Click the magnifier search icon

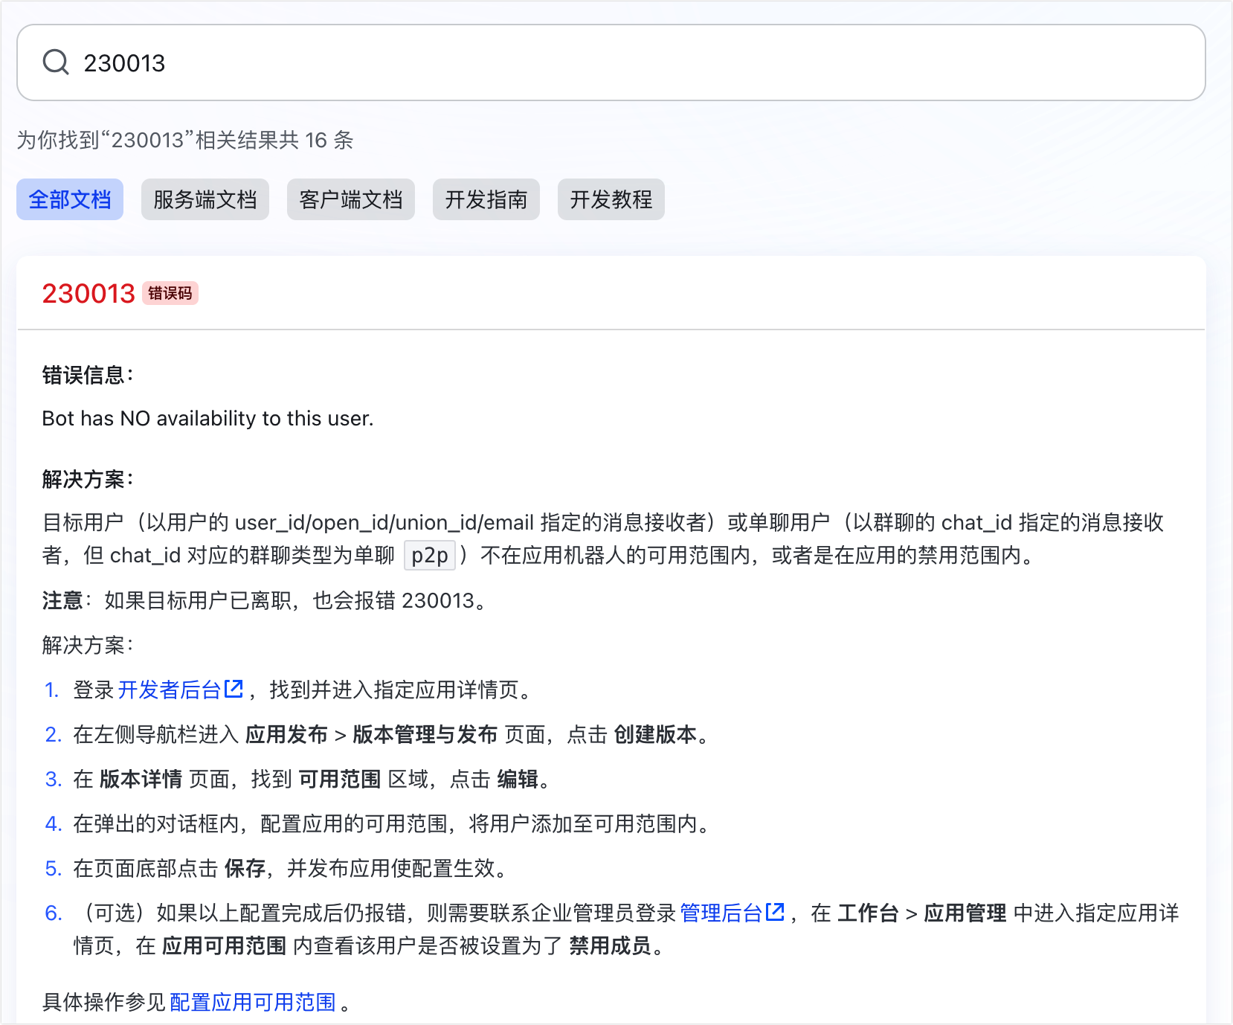click(x=56, y=62)
